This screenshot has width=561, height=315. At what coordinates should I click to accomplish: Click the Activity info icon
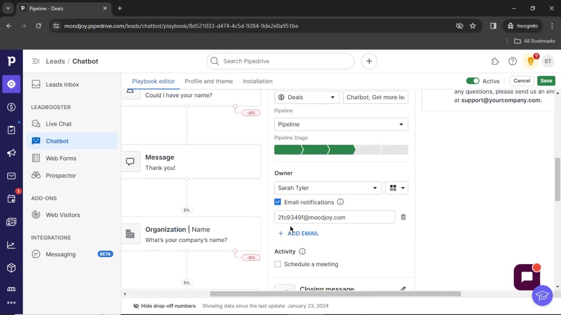tap(302, 251)
